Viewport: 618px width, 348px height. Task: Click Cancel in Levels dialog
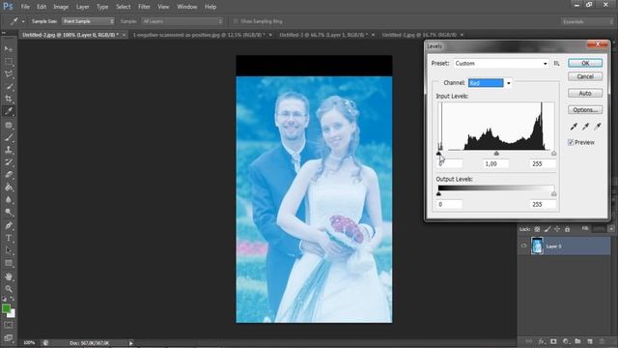tap(585, 76)
